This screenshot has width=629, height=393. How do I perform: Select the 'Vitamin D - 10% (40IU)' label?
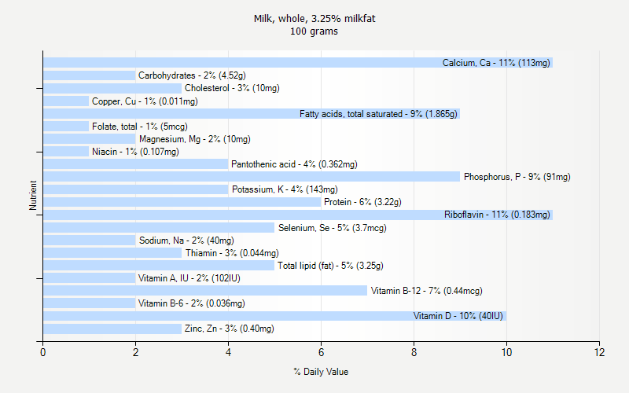[x=458, y=316]
